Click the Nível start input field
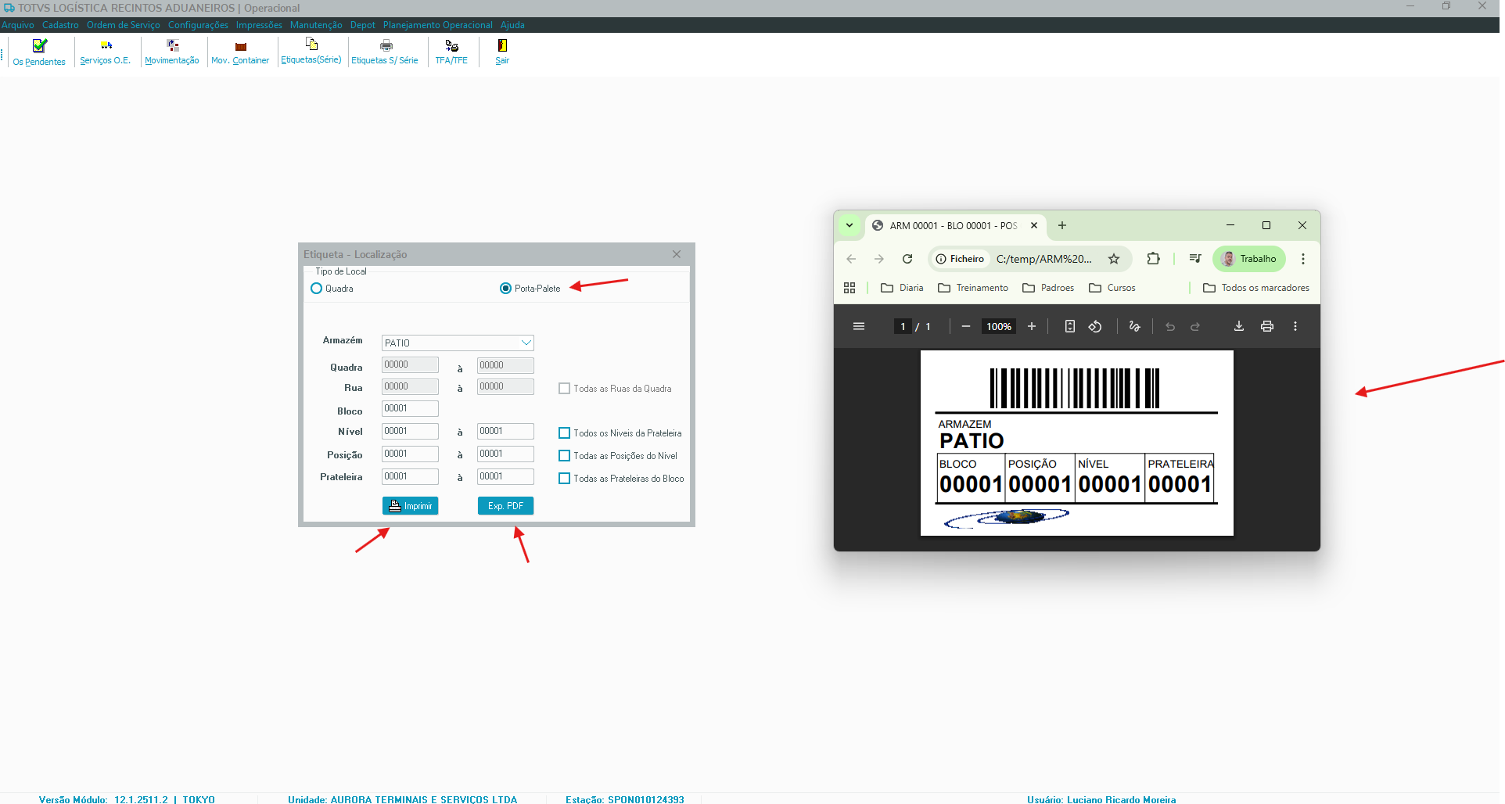This screenshot has height=804, width=1505. [x=410, y=431]
